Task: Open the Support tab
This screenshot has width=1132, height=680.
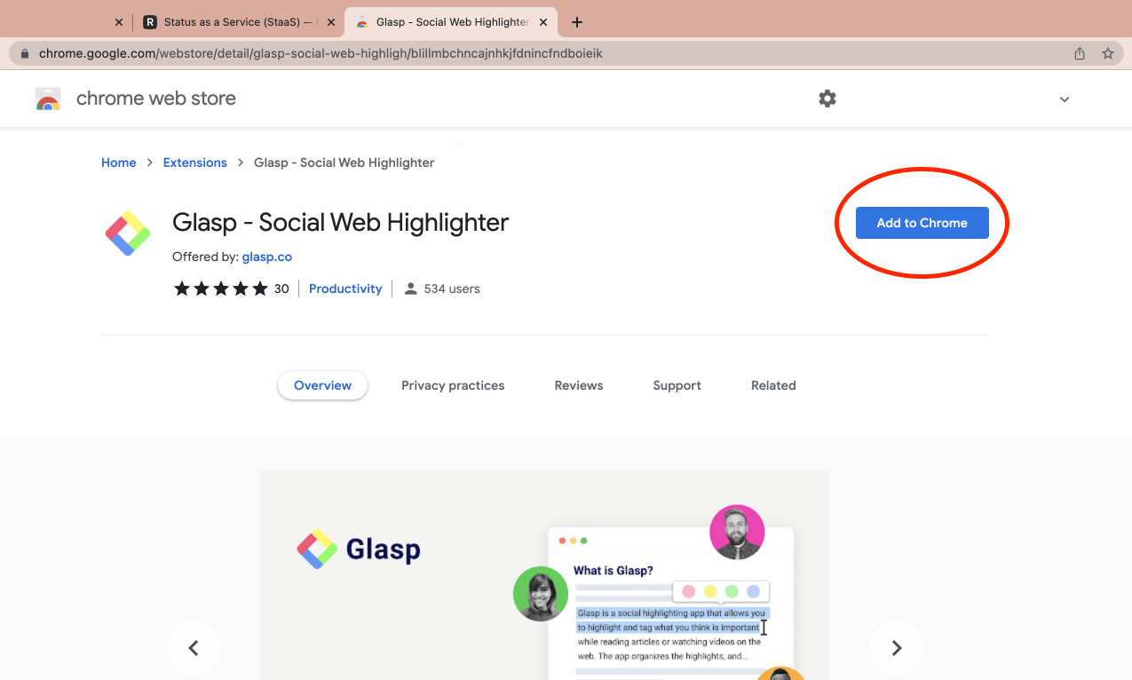Action: (x=677, y=385)
